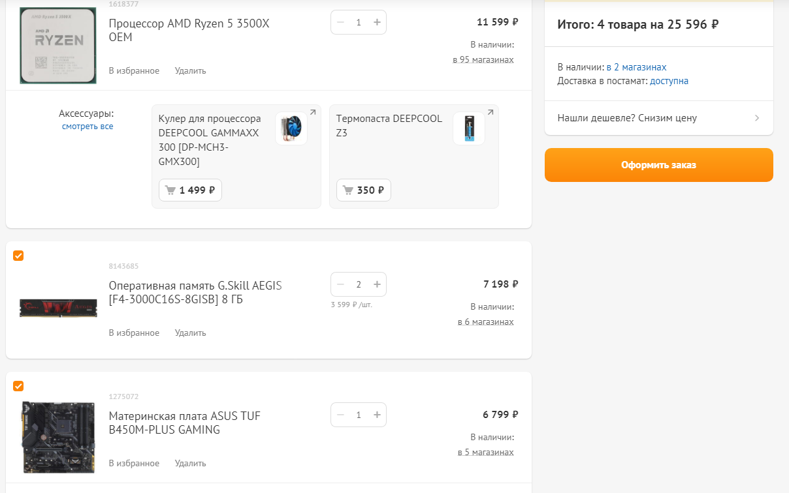Add Ryzen 5 3500X to "В избранное"
Image resolution: width=789 pixels, height=493 pixels.
click(x=134, y=70)
